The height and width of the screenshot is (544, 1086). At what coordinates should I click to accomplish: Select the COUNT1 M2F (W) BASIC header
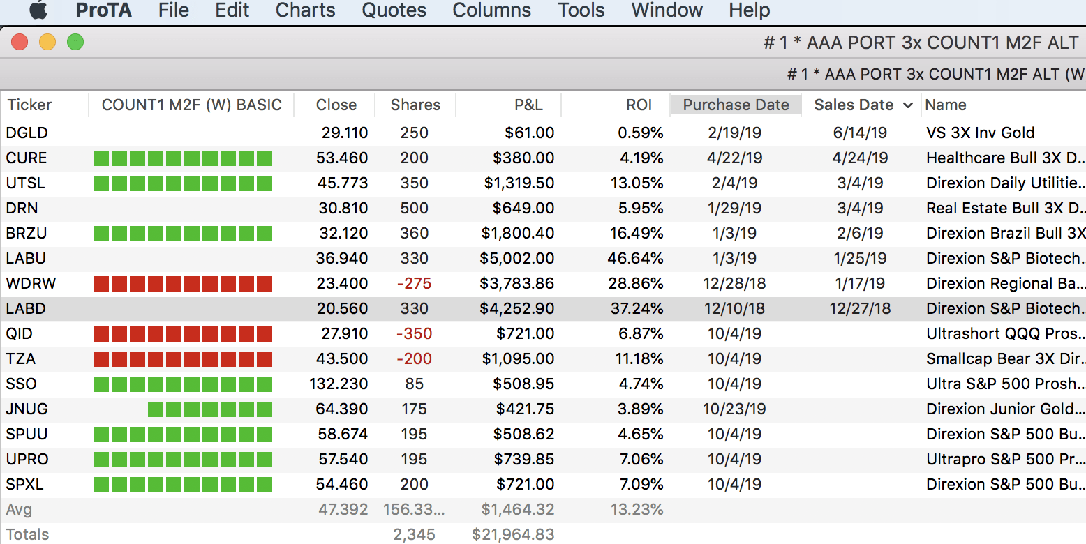tap(192, 105)
